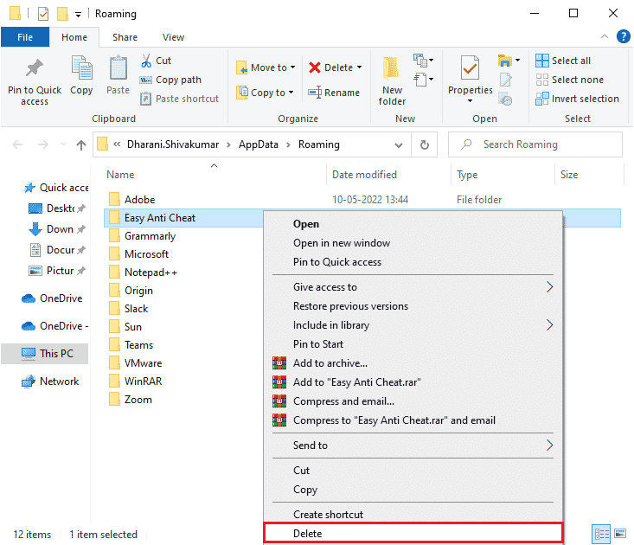
Task: Select the Notepad++ folder
Action: [143, 272]
